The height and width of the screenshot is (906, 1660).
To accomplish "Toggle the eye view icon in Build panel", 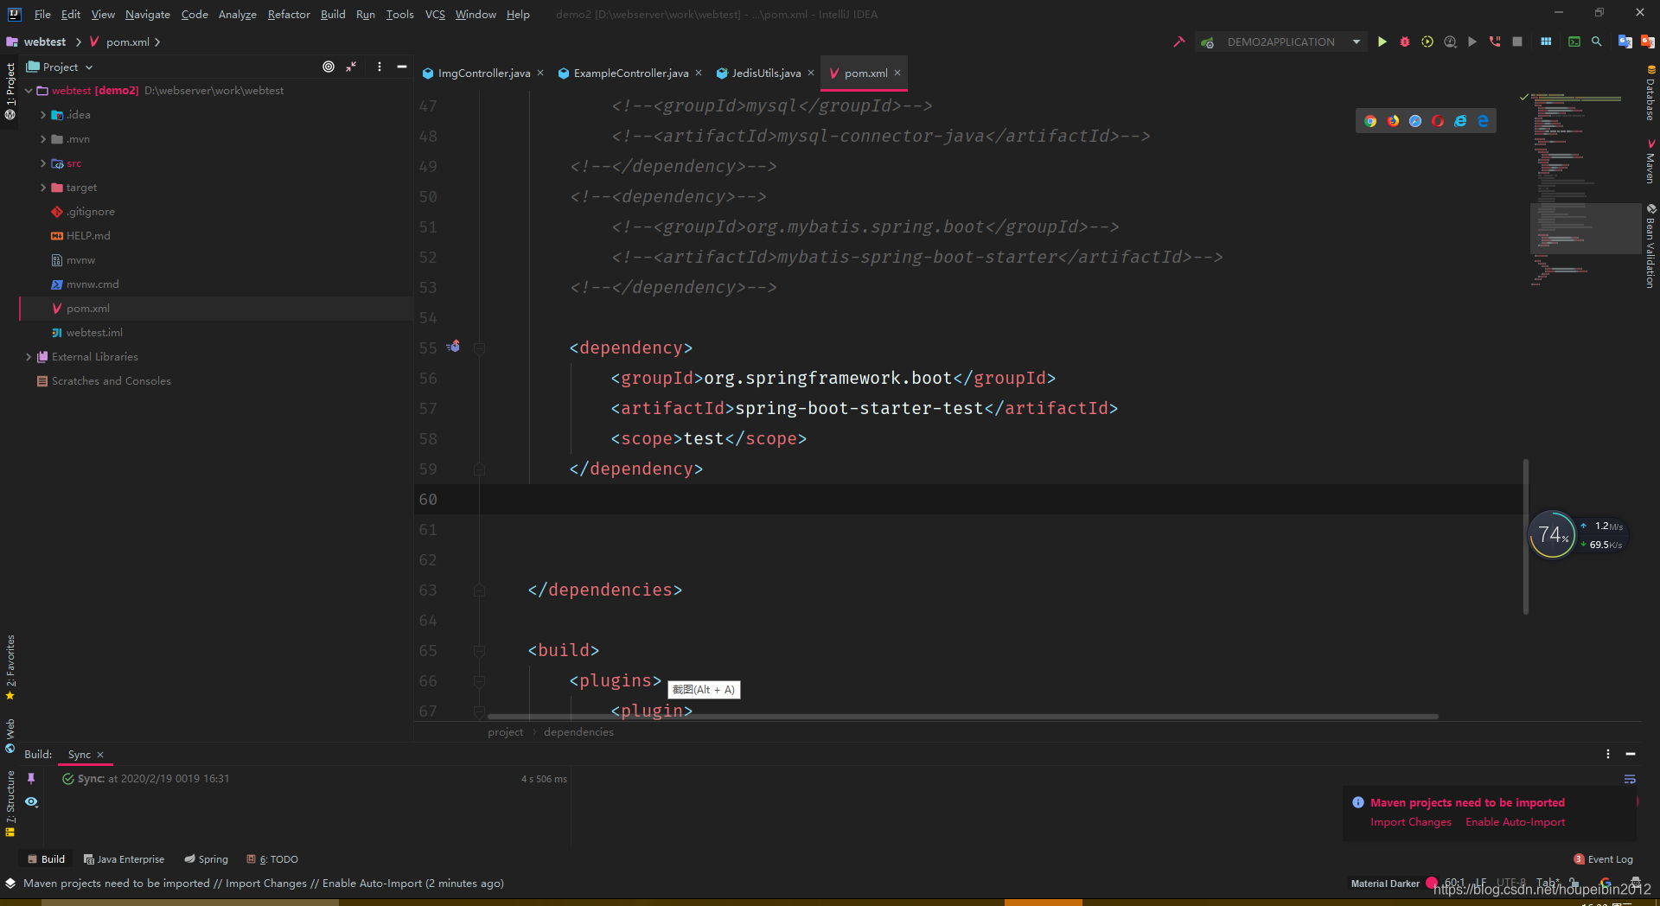I will (31, 802).
